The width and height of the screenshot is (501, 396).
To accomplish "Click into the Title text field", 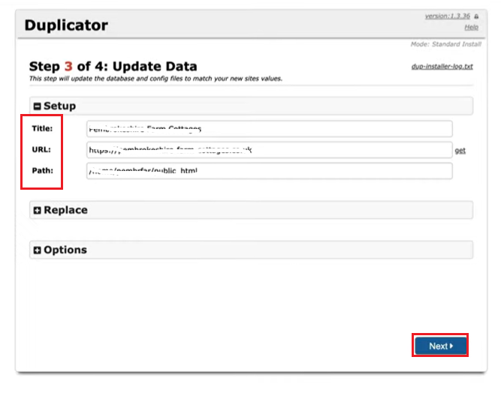I will pos(269,128).
